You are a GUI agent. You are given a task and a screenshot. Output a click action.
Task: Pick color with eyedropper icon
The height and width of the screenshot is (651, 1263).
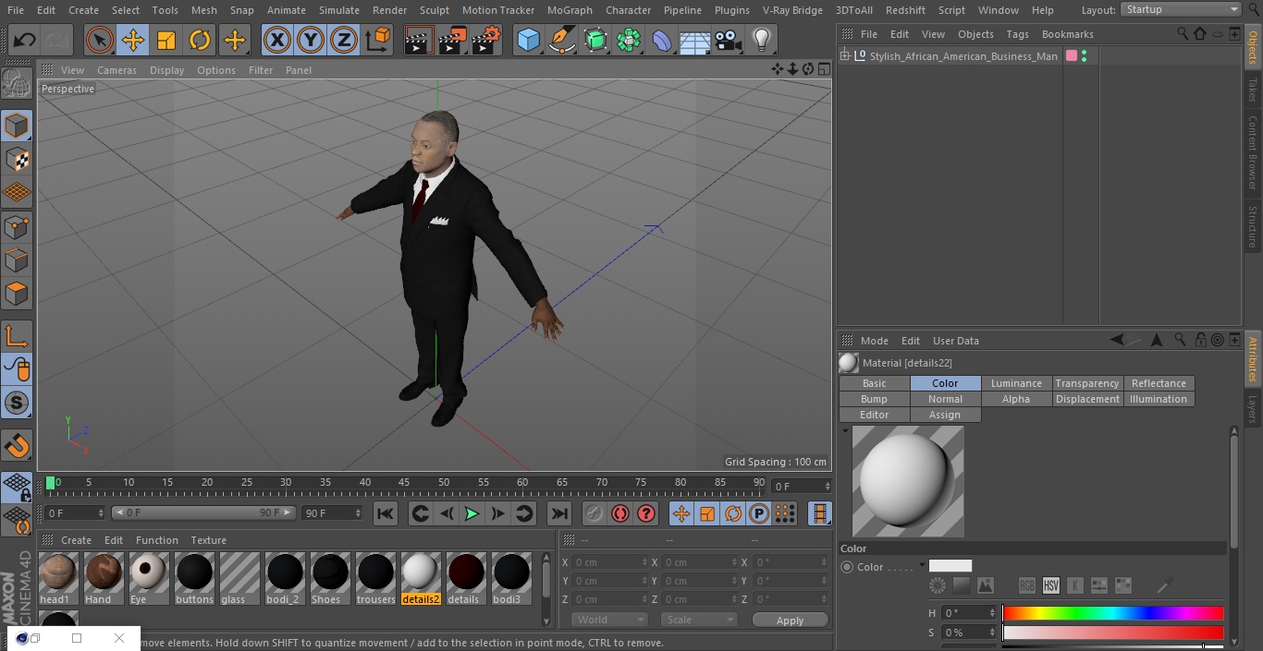[1165, 585]
